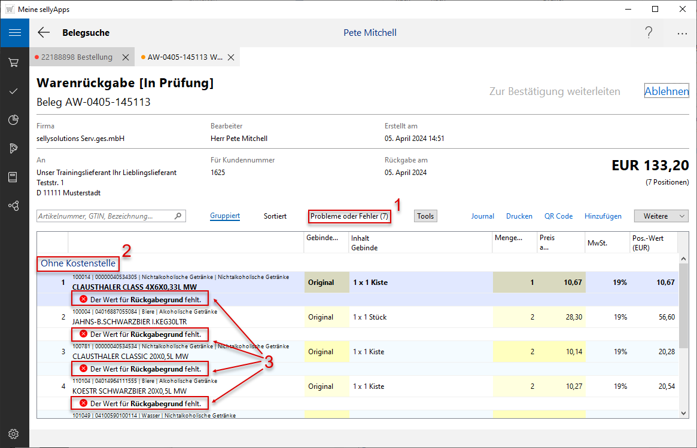Open help via question mark icon

pos(649,33)
